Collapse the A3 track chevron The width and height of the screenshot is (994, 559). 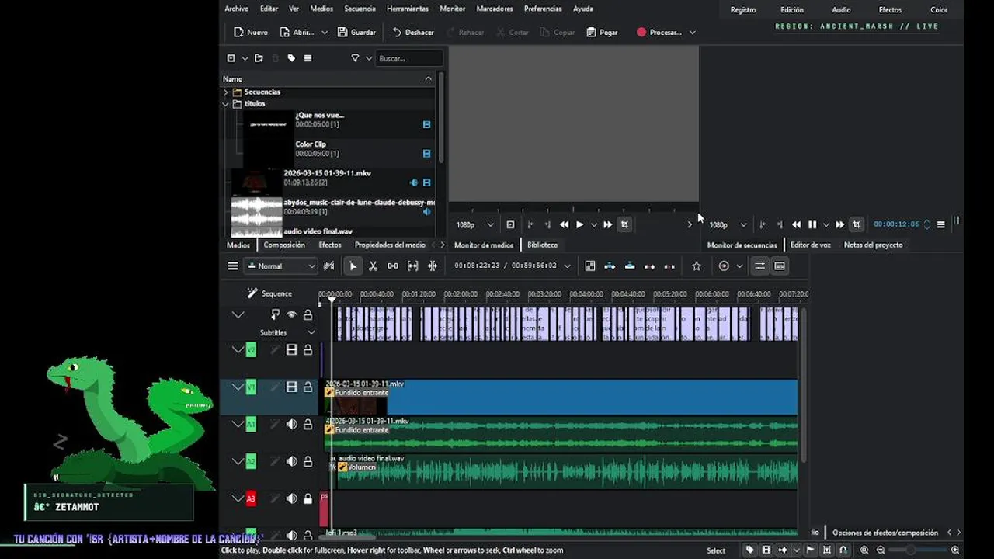[x=238, y=498]
